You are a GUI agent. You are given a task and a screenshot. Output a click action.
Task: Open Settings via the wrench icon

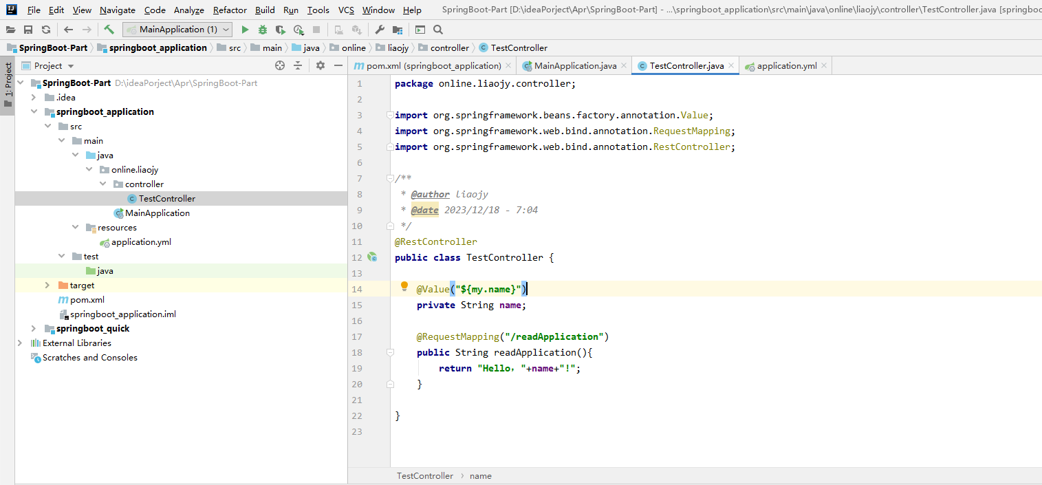click(380, 30)
